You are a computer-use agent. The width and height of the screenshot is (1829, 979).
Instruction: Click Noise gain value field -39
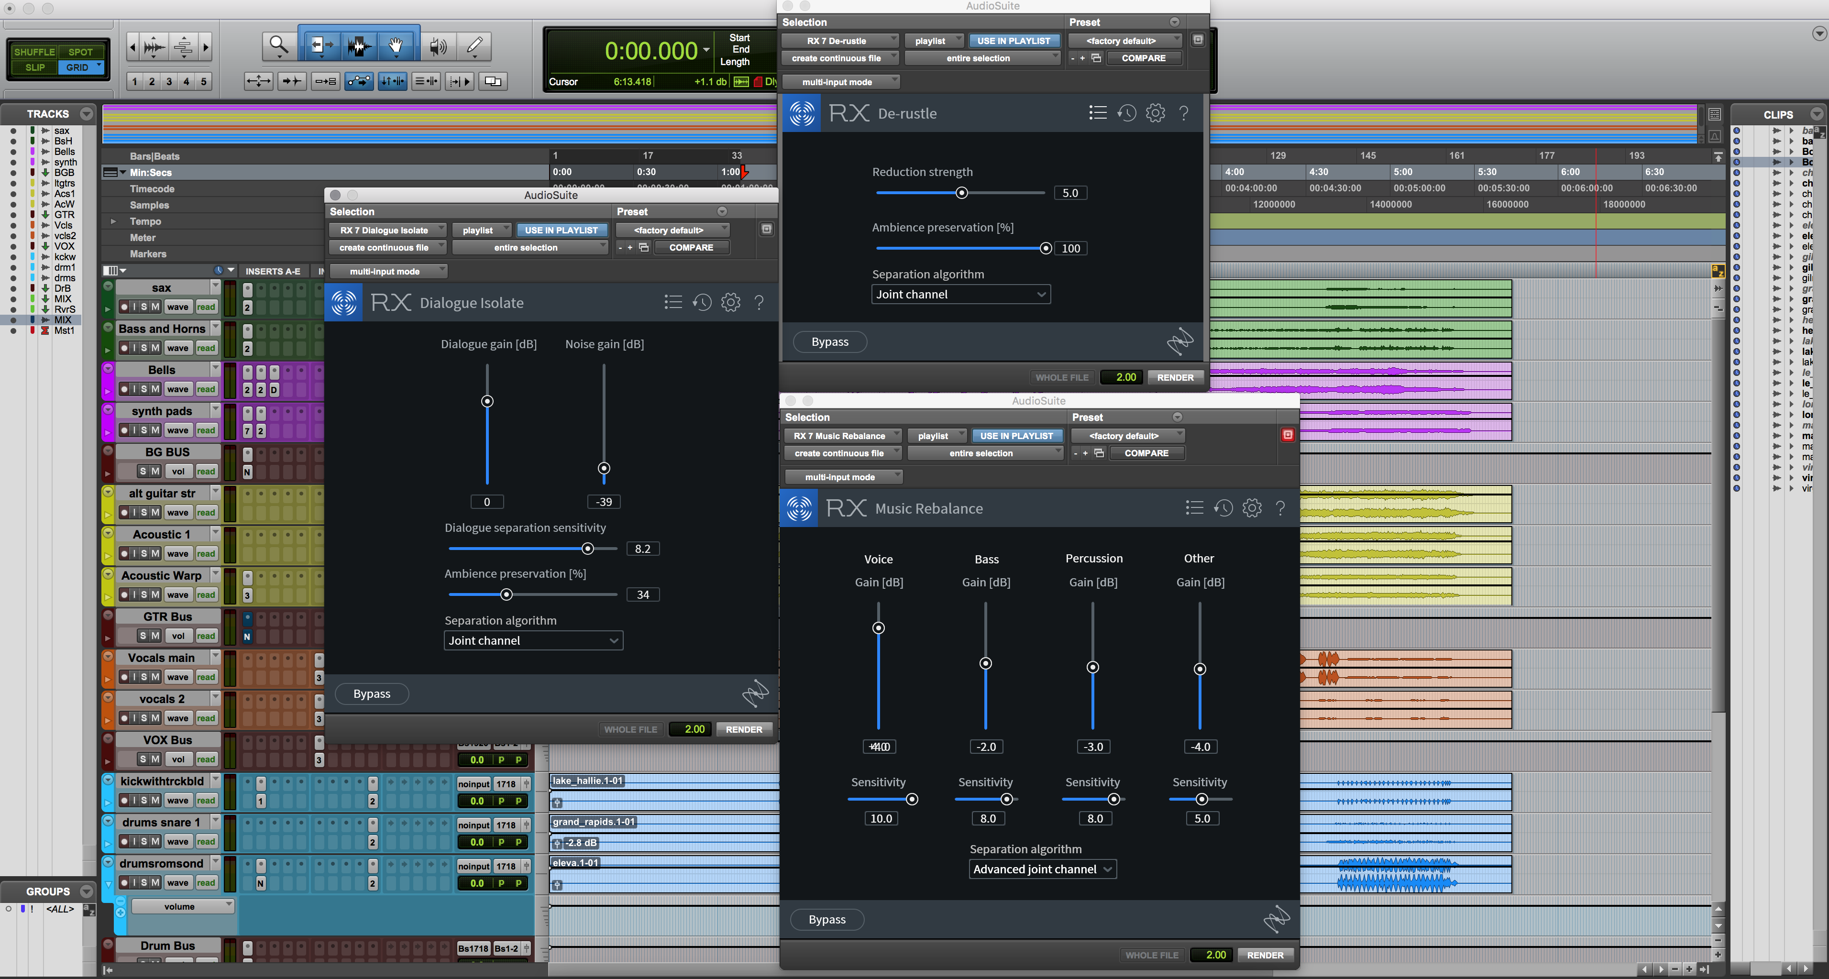pos(604,502)
